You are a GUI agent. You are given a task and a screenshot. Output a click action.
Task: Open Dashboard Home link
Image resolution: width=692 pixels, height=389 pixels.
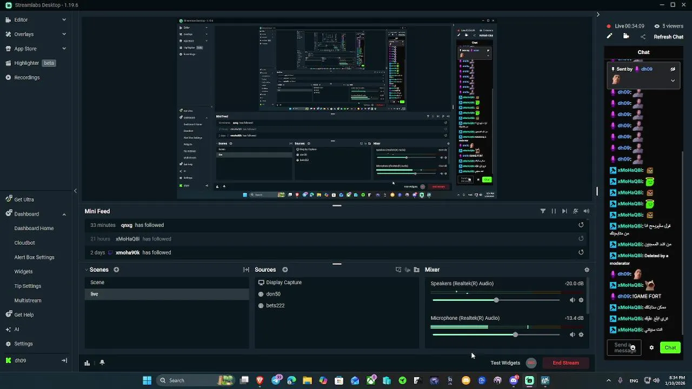(x=34, y=229)
